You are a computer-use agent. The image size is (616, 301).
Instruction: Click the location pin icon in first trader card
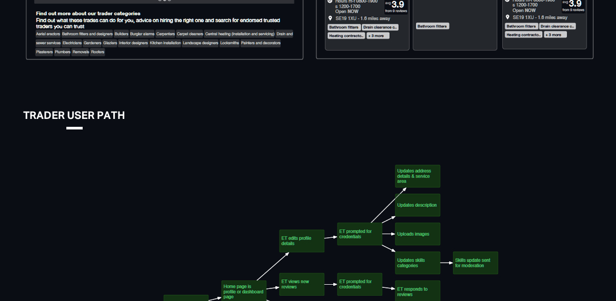tap(330, 18)
